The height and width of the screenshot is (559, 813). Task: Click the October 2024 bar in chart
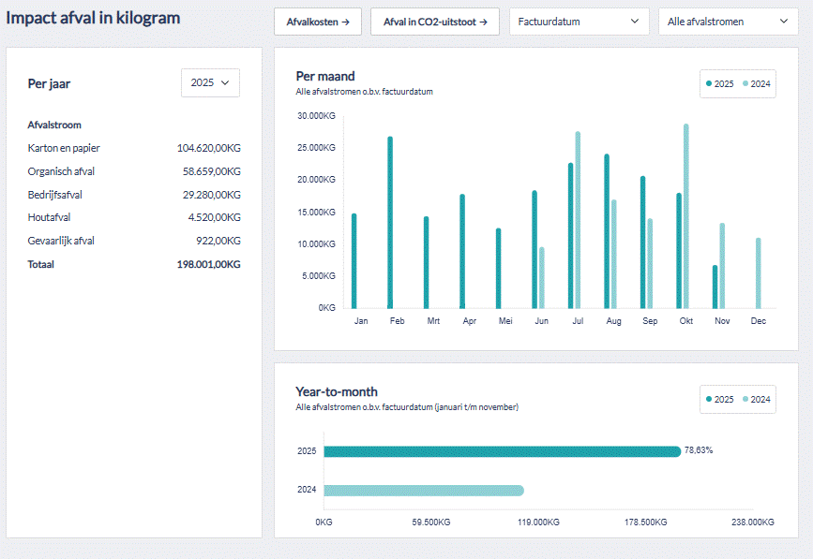(686, 217)
